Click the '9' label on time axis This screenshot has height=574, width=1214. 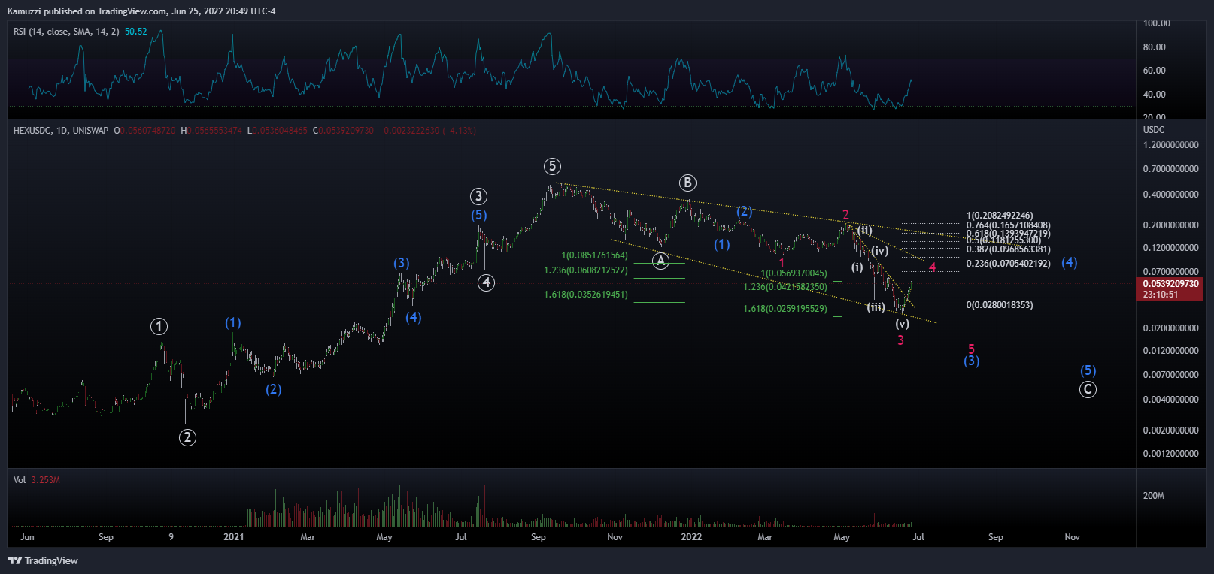pos(171,537)
